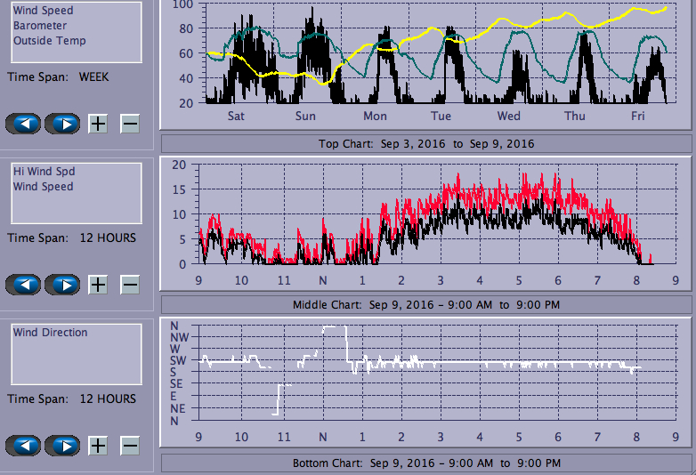Click the plus button under Wind Direction
Screen dimensions: 696x475
point(98,446)
